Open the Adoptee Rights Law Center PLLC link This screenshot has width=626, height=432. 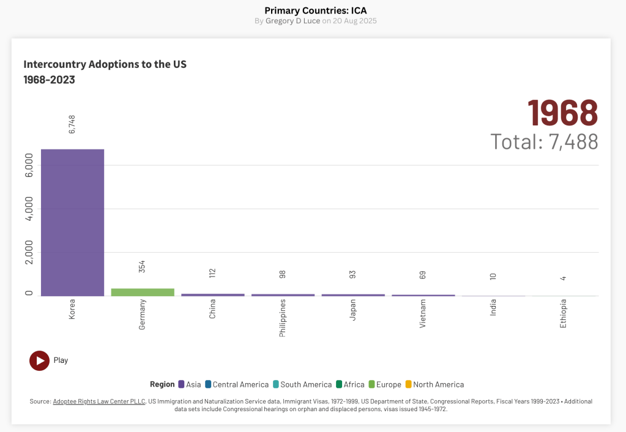tap(99, 401)
